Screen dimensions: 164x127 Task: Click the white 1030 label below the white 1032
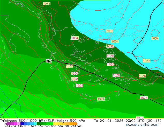pos(110,56)
